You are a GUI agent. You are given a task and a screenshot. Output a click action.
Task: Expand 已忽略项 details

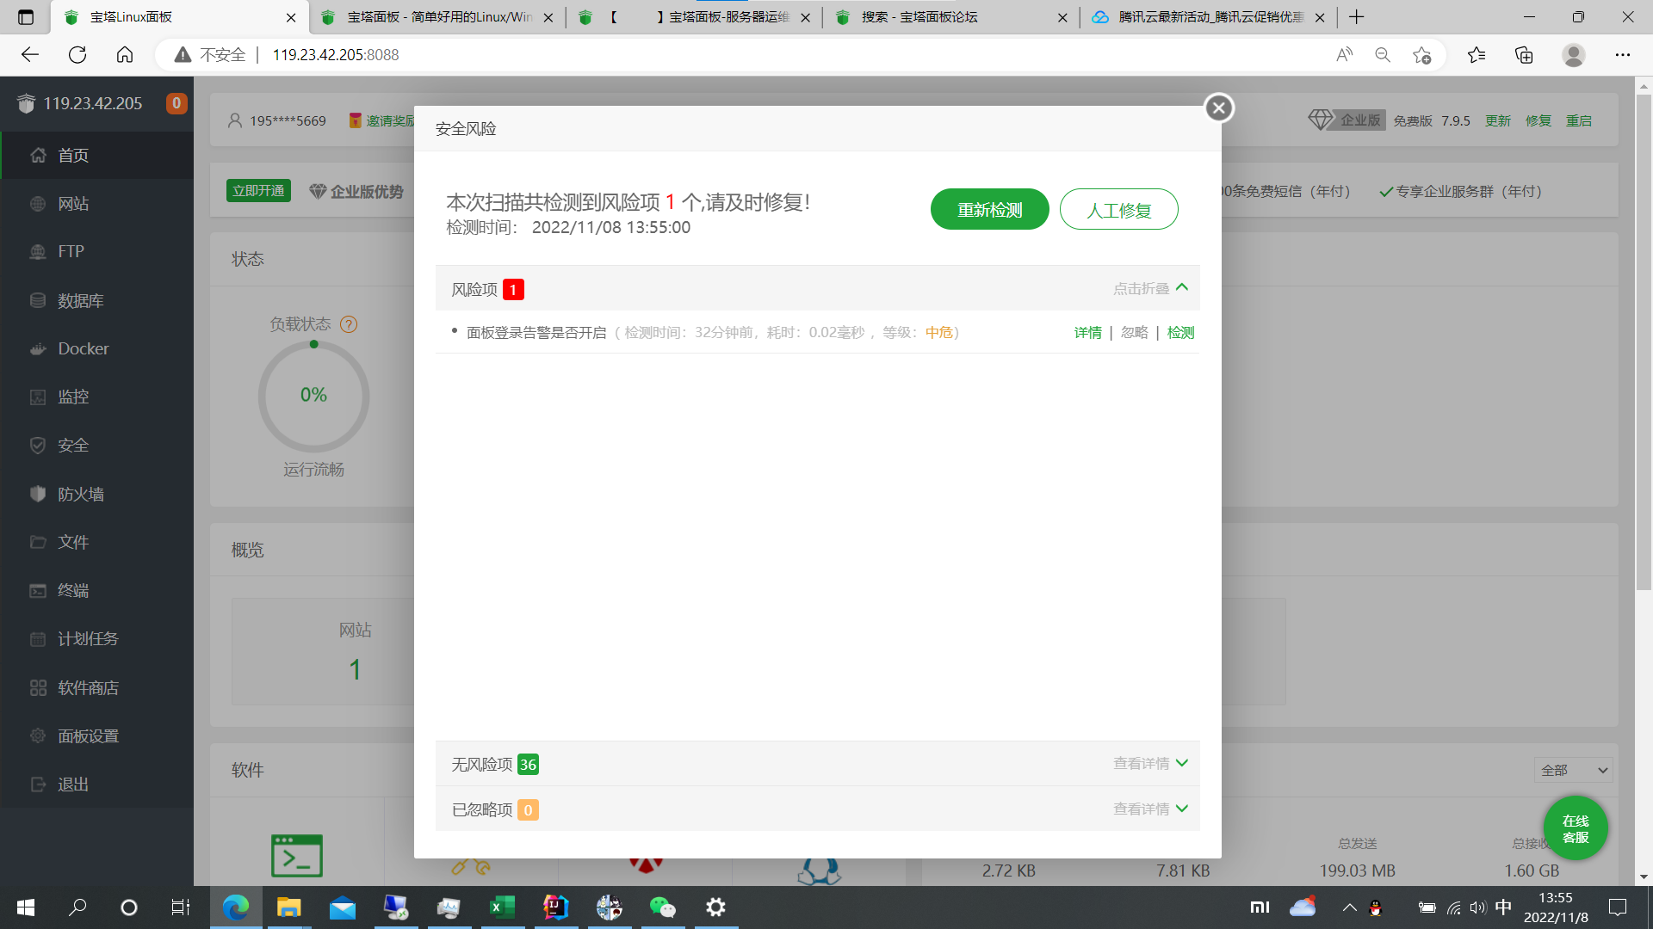pyautogui.click(x=1150, y=809)
